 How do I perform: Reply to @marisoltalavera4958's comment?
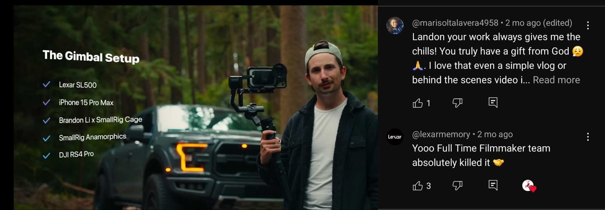pyautogui.click(x=493, y=102)
